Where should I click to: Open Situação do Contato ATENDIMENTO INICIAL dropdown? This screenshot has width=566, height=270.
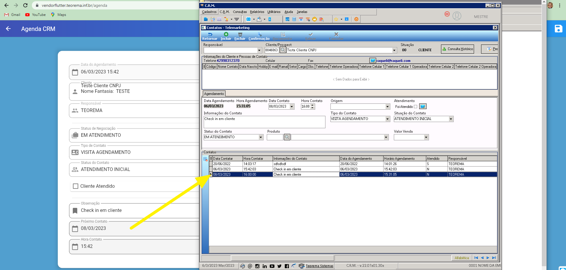(451, 119)
